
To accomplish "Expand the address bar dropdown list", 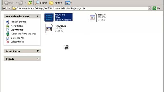I will [149, 8].
